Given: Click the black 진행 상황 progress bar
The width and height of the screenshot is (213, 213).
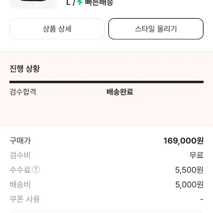Looking at the screenshot, I should click(x=106, y=82).
